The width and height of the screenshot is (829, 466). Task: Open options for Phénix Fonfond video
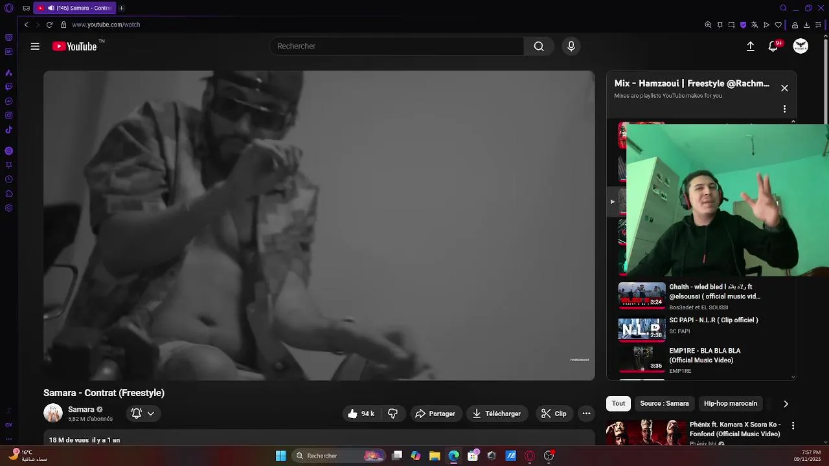[793, 426]
